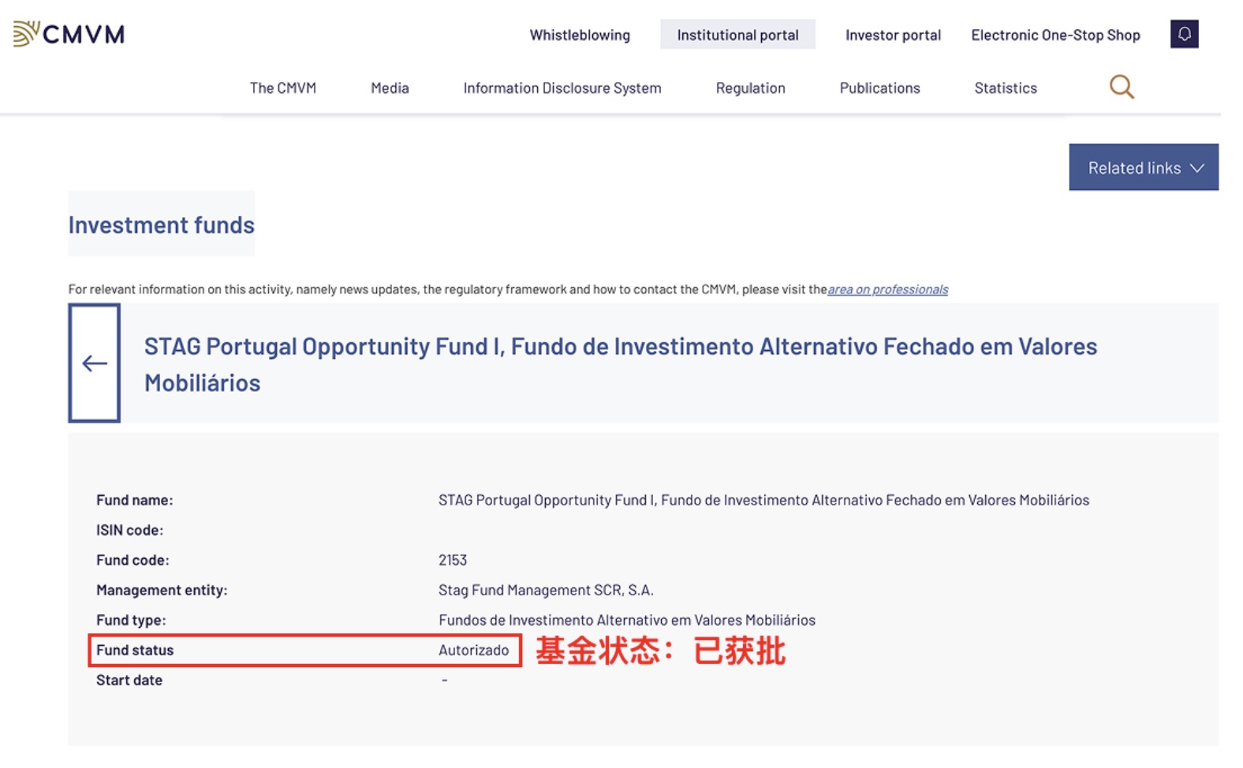
Task: Open the notification bell icon
Action: 1184,34
